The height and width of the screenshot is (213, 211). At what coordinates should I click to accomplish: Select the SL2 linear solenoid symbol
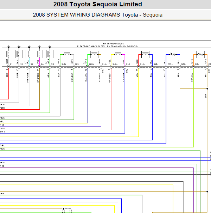[118, 54]
